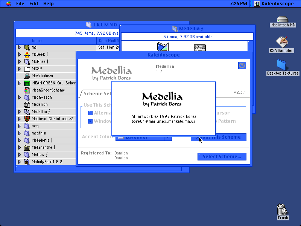
Task: Select the MEAN GREEN KAL. Scheme icon
Action: (x=27, y=83)
